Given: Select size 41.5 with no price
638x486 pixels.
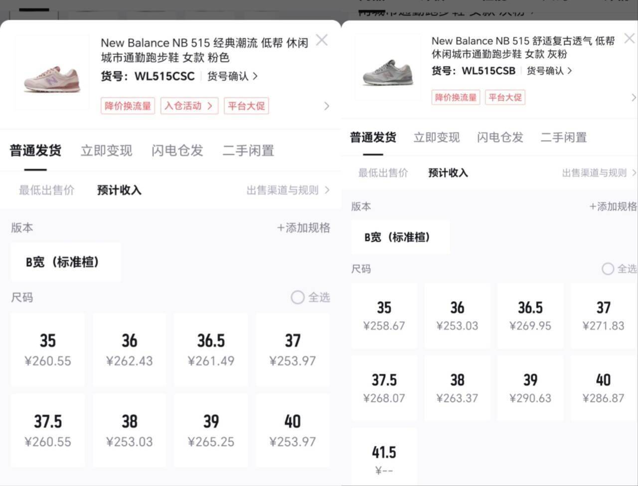Looking at the screenshot, I should pyautogui.click(x=384, y=457).
